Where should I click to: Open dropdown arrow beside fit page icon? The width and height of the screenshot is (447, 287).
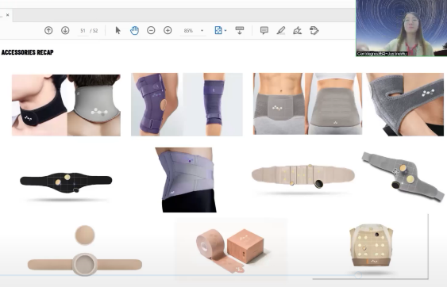point(225,30)
